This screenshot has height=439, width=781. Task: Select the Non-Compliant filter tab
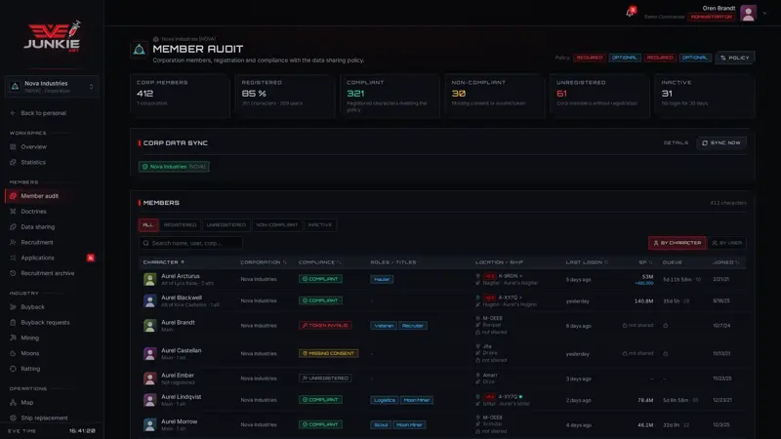(277, 225)
